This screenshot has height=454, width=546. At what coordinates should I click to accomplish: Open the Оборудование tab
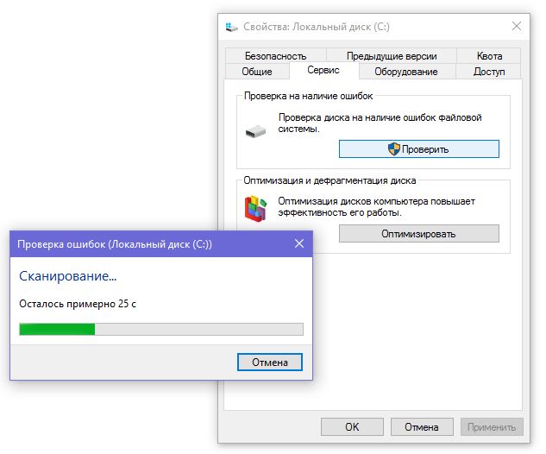pos(406,72)
